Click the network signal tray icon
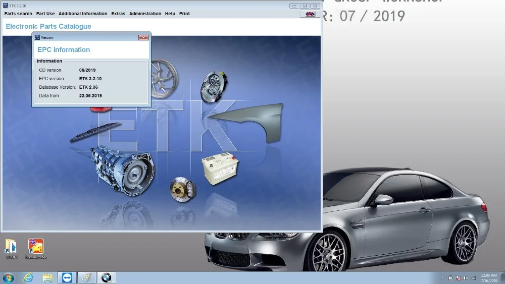505x284 pixels. (473, 278)
